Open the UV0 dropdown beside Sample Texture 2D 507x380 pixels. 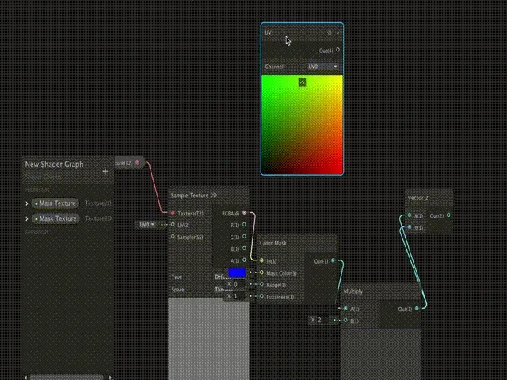pos(147,225)
